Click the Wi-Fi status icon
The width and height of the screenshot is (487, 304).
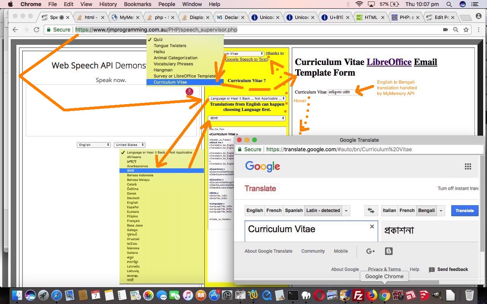click(359, 4)
